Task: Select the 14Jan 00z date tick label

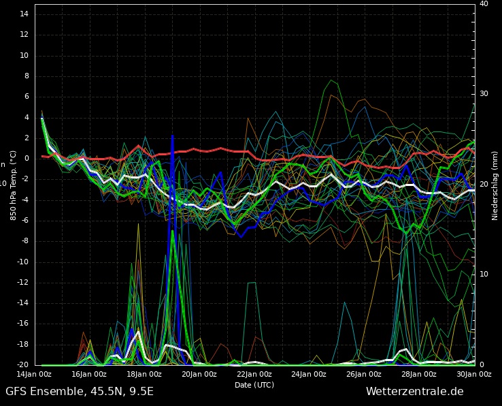Action: pos(34,374)
